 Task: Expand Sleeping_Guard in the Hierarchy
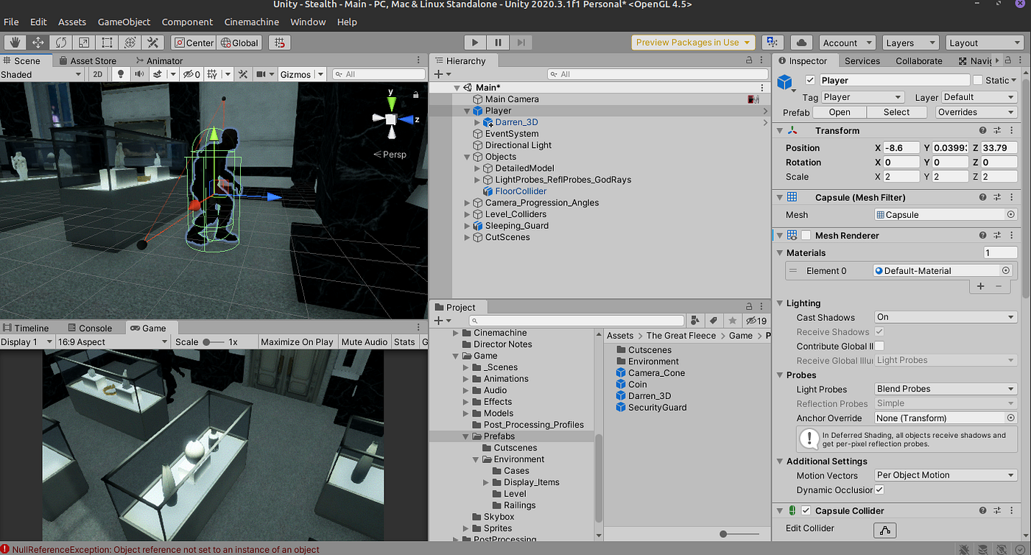pos(468,226)
